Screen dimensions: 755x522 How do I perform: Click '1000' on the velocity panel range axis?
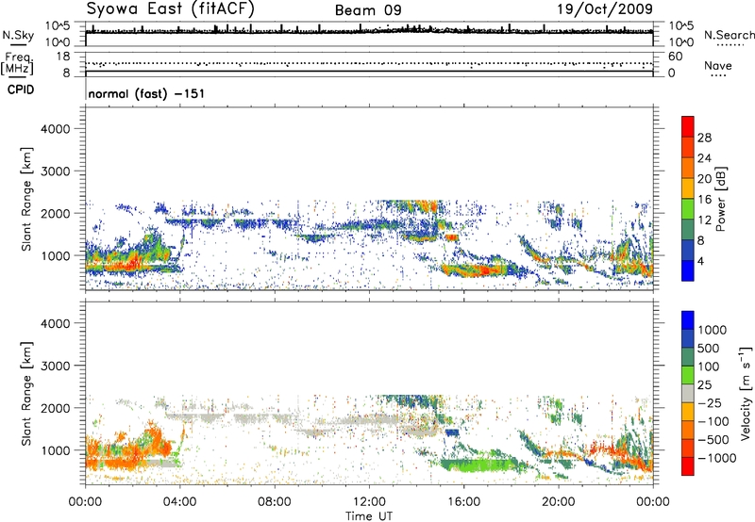(x=56, y=450)
